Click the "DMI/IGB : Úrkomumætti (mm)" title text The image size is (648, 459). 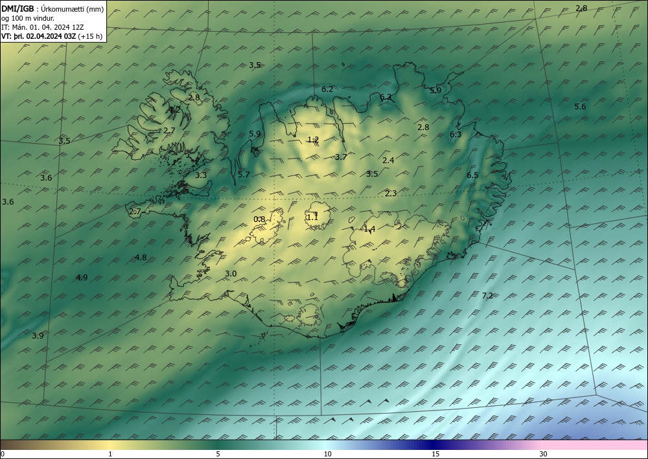[52, 9]
